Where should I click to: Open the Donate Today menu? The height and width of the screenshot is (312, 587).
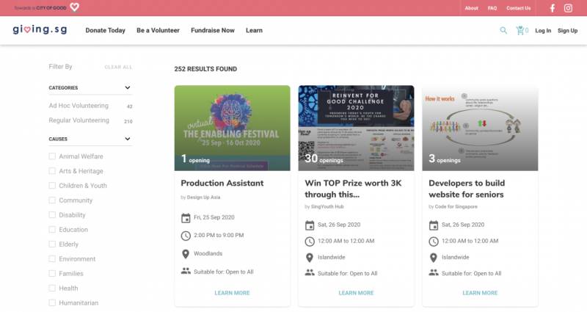click(105, 31)
